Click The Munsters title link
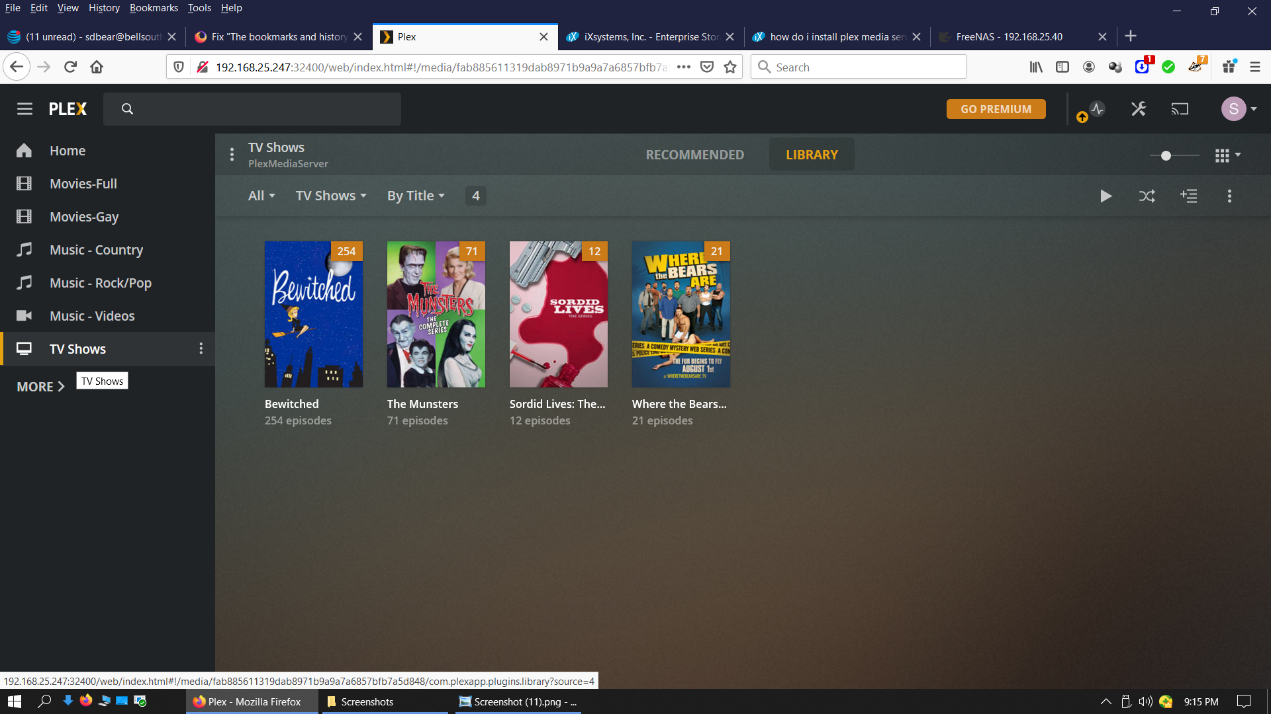Image resolution: width=1271 pixels, height=714 pixels. point(422,404)
